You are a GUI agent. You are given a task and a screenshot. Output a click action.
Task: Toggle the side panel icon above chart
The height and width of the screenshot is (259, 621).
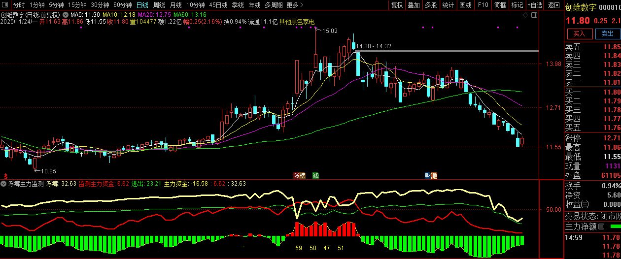[x=534, y=15]
